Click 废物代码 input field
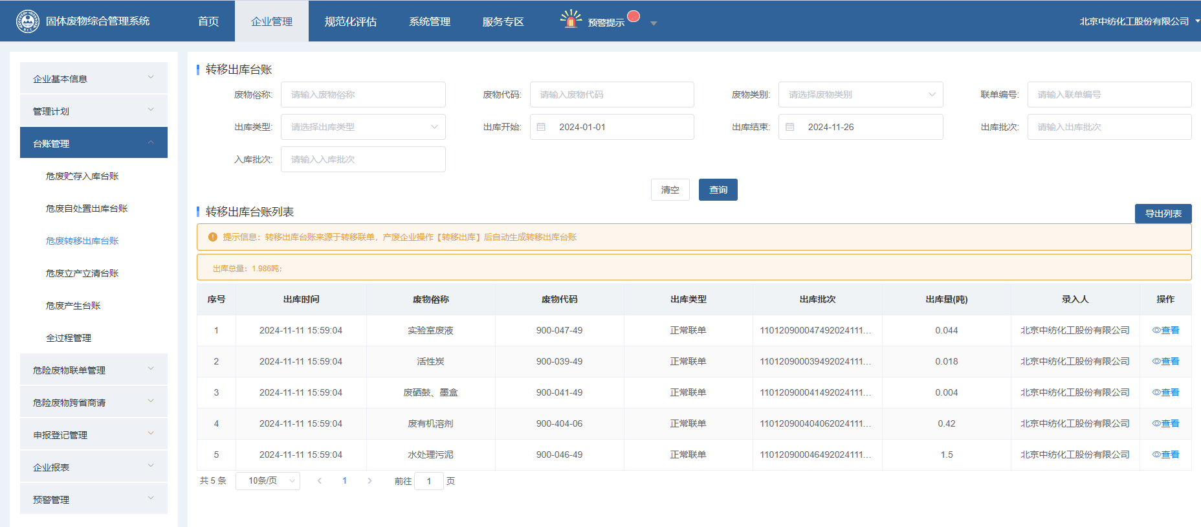Screen dimensions: 1201x527 (x=612, y=95)
